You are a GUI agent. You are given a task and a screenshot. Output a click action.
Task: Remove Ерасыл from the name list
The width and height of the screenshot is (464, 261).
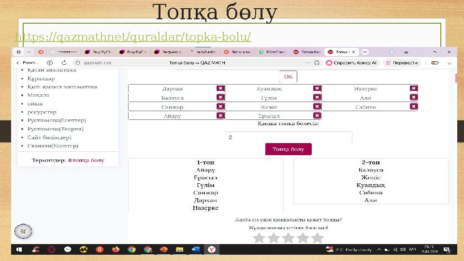point(317,116)
